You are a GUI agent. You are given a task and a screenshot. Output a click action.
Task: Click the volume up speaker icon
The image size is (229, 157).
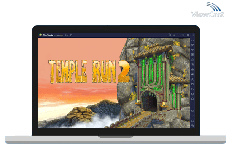192,45
